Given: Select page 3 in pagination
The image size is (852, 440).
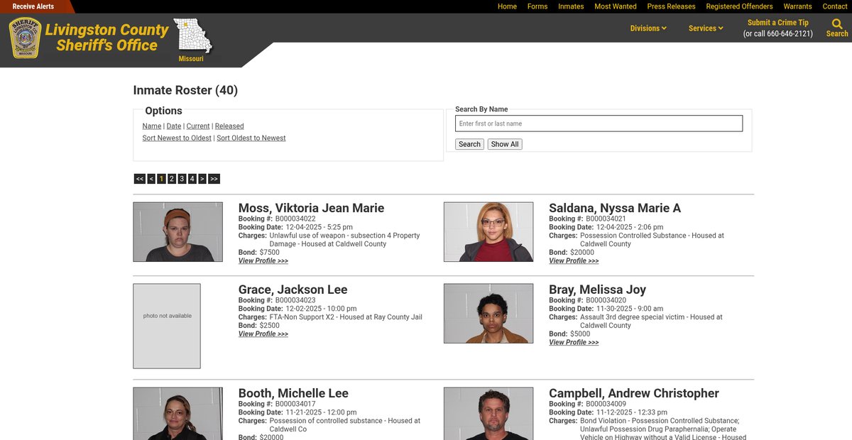Looking at the screenshot, I should point(182,179).
